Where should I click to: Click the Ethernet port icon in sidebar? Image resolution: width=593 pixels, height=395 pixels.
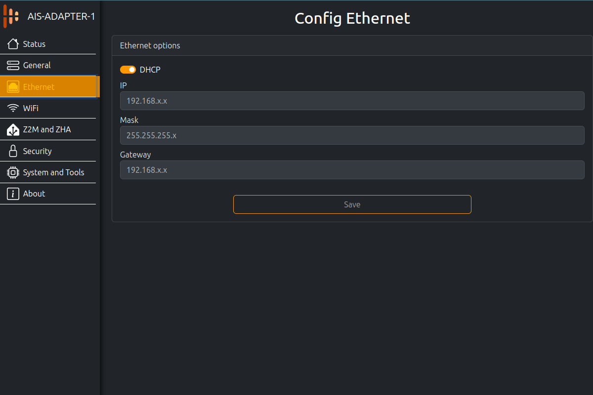(13, 87)
